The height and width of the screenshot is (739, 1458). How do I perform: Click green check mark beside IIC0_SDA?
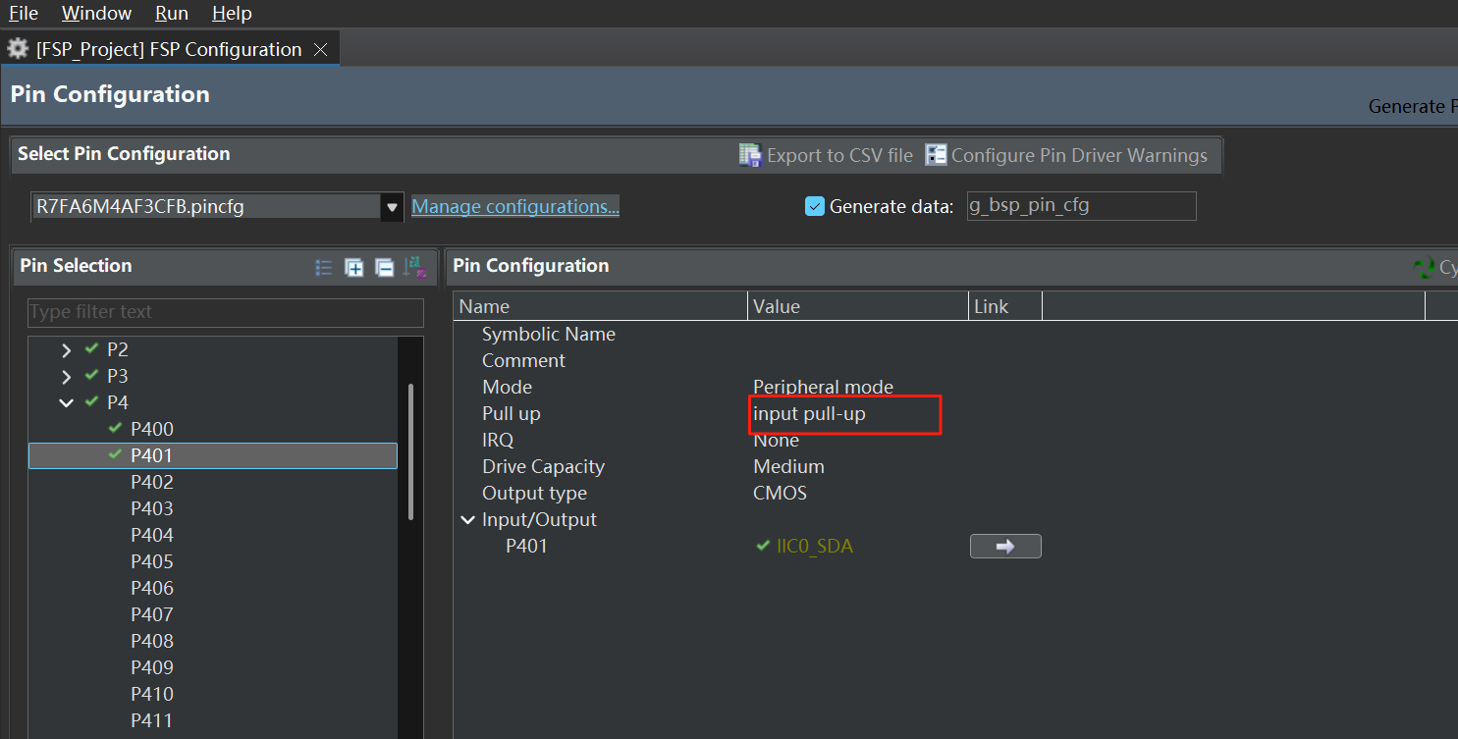[763, 546]
